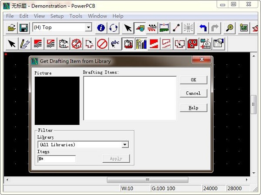Click the refresh cycle arrows icon

click(x=114, y=28)
